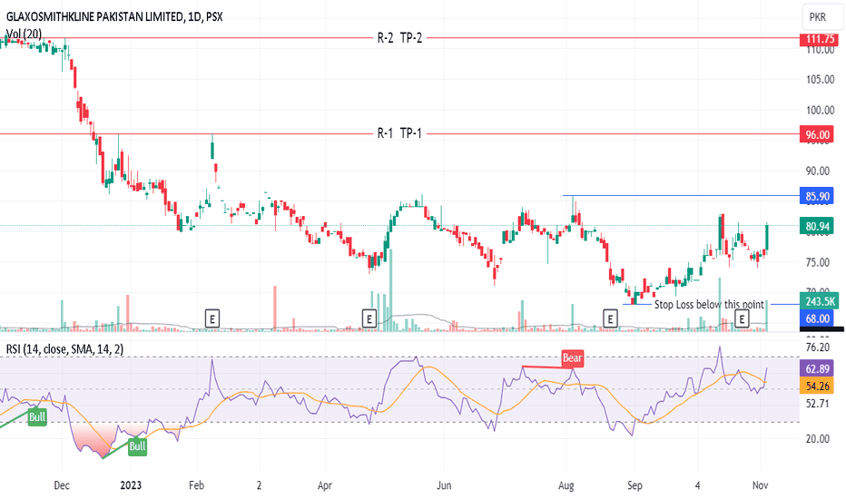Click the February earnings E marker
846x499 pixels.
point(212,318)
